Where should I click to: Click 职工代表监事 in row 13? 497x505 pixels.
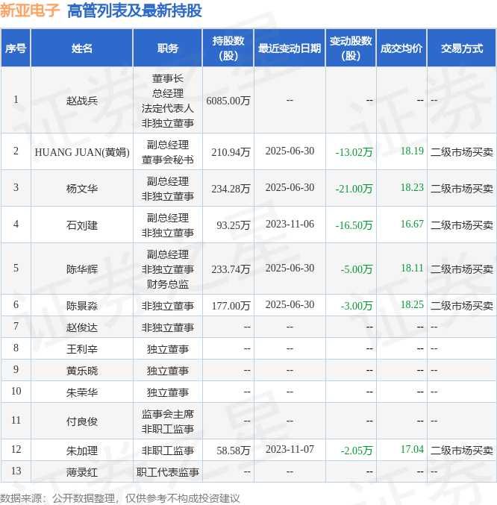coord(168,472)
